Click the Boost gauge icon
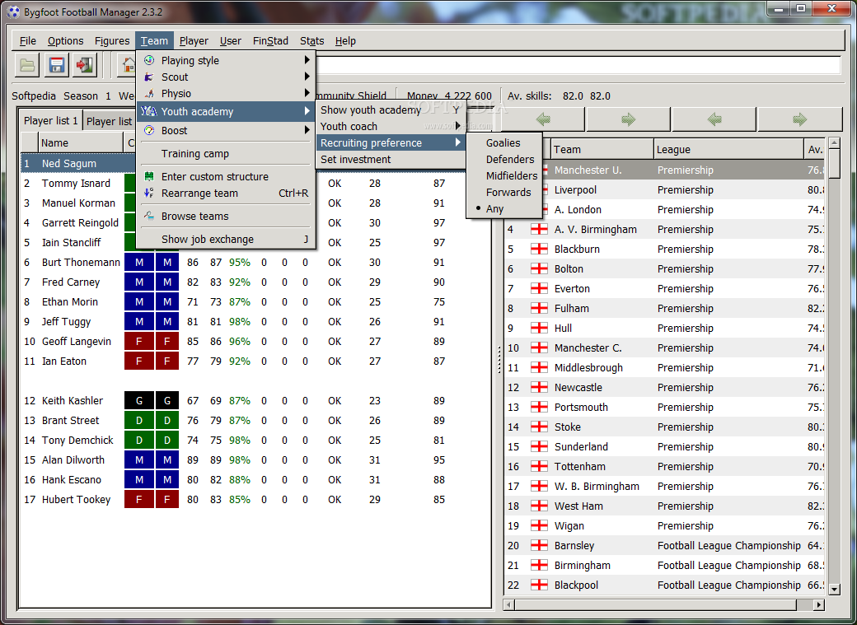The image size is (857, 625). [x=149, y=131]
